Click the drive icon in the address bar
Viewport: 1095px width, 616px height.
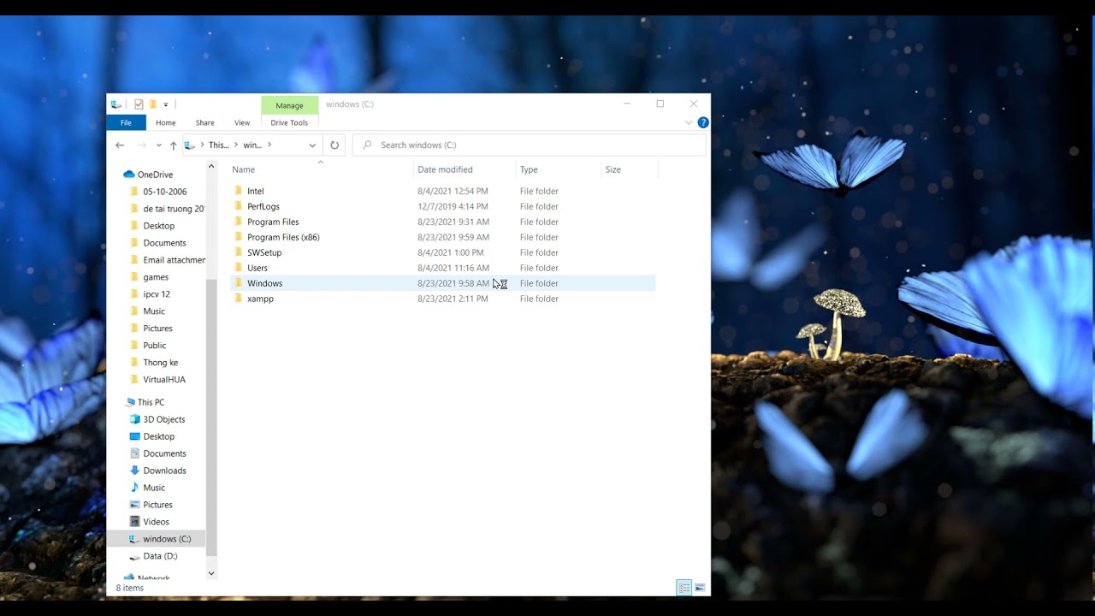[190, 145]
